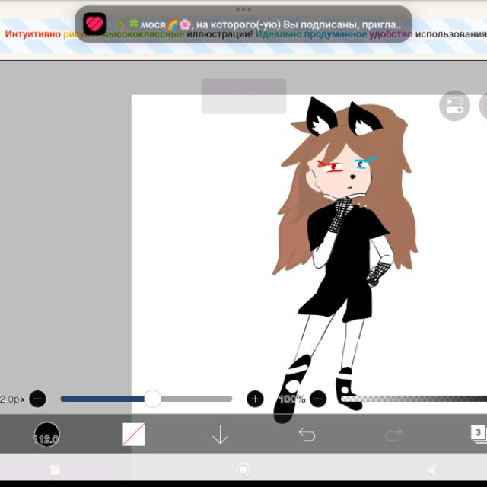This screenshot has width=487, height=487.
Task: Open the layers panel showing 3 layers
Action: [479, 434]
